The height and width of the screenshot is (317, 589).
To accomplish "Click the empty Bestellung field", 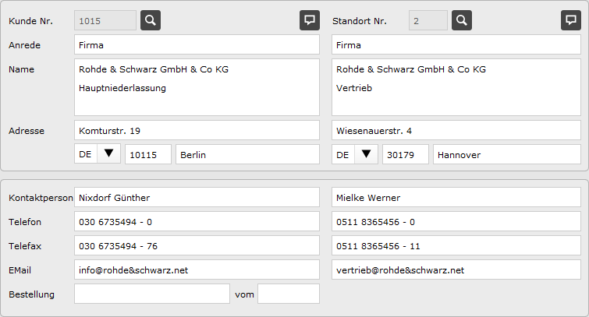I will [x=151, y=294].
